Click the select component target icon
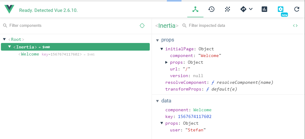Viewport: 305px width, 139px height. click(142, 26)
